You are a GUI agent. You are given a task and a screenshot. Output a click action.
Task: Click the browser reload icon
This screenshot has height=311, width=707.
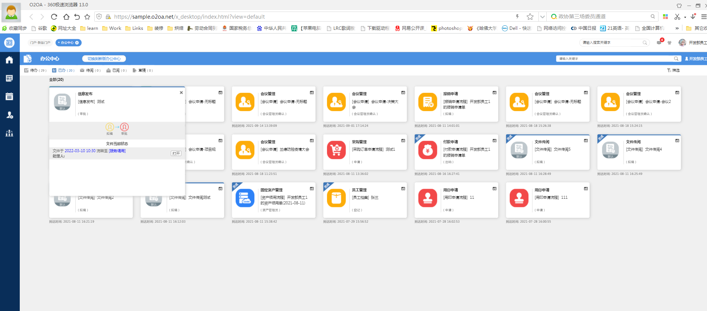click(54, 17)
